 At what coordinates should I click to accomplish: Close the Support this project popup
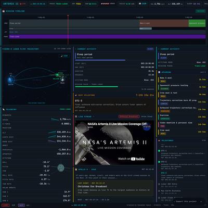201,201
